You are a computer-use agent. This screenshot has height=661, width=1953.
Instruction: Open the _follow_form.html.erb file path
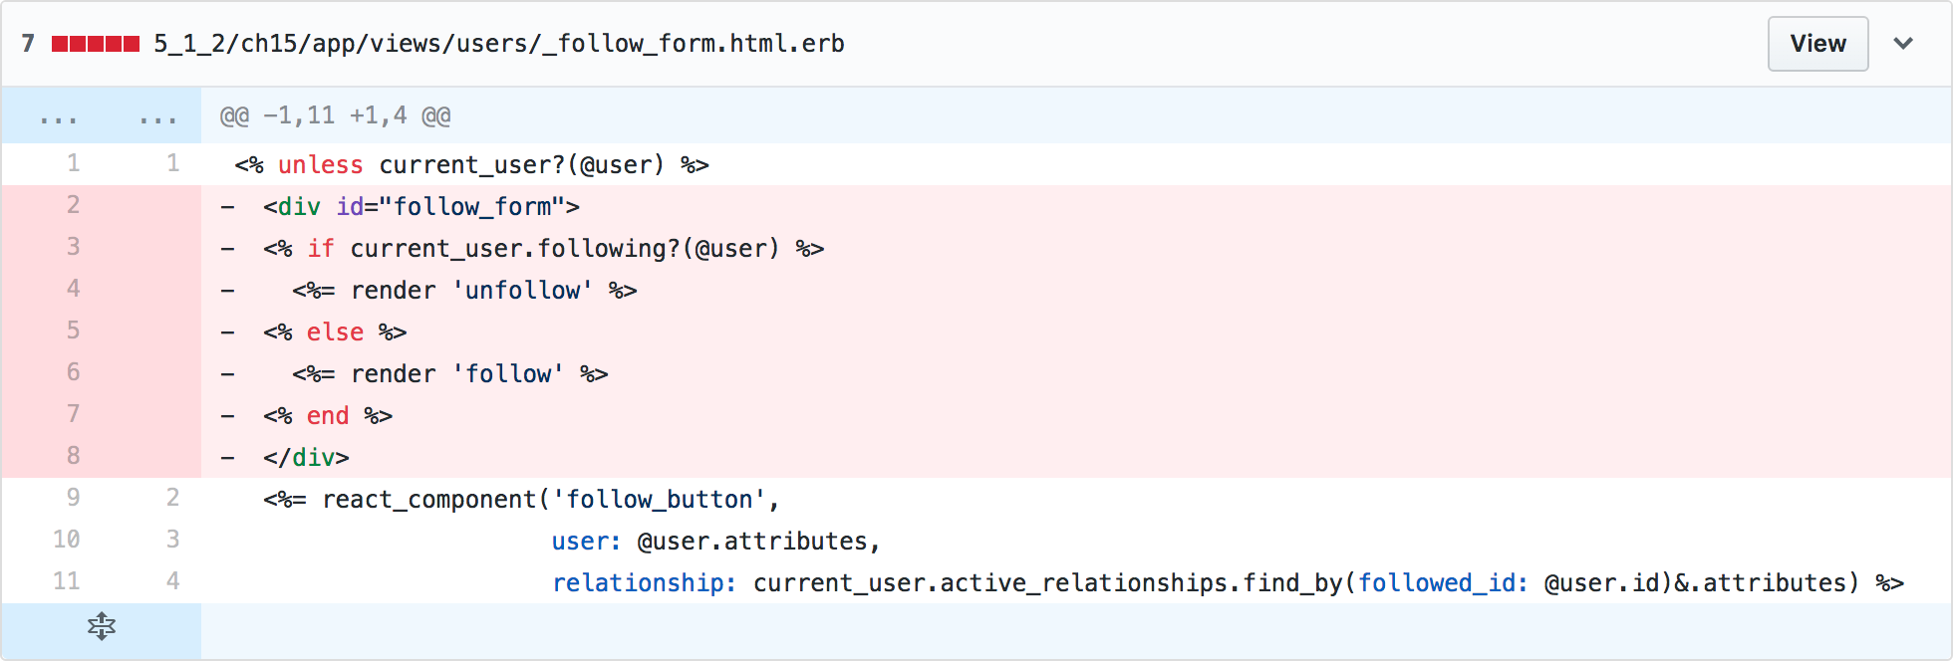pyautogui.click(x=499, y=44)
